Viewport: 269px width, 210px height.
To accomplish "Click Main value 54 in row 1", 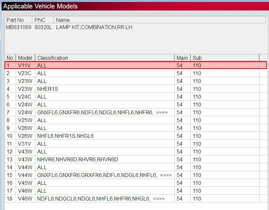I will (180, 65).
